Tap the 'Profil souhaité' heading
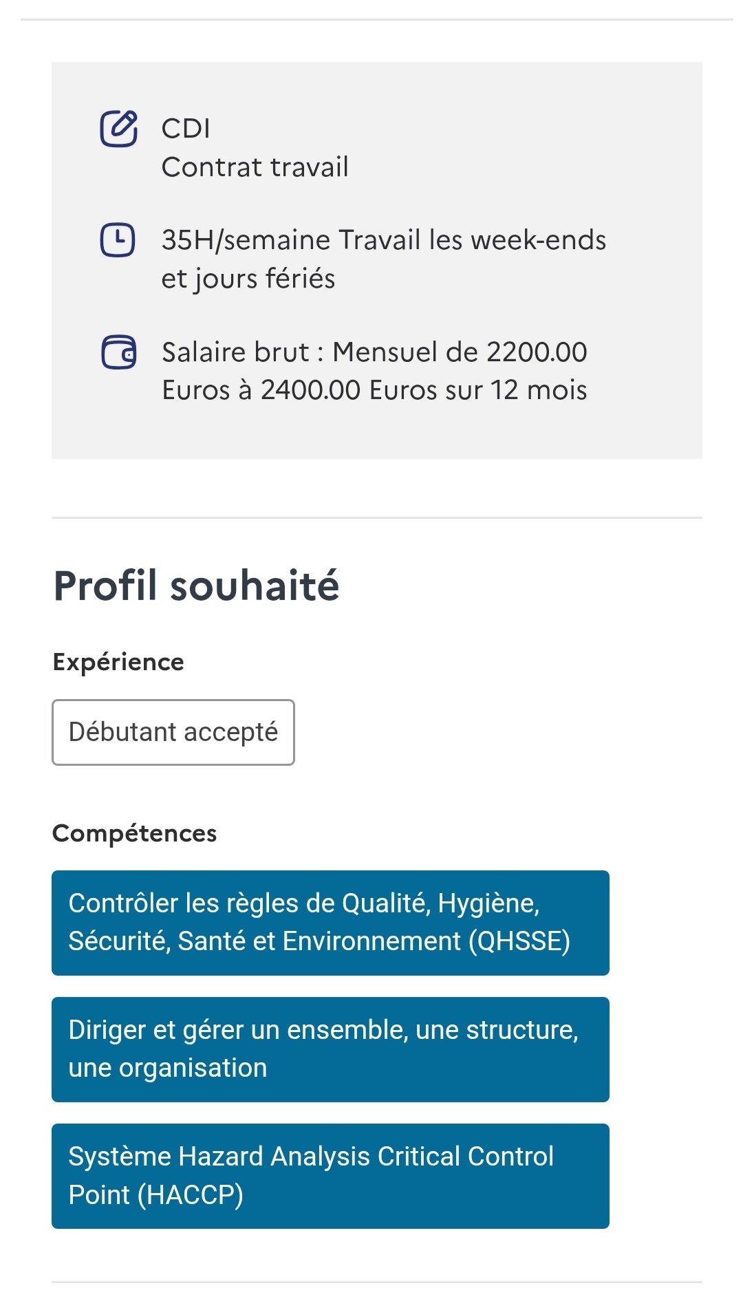Image resolution: width=743 pixels, height=1299 pixels. click(x=196, y=586)
